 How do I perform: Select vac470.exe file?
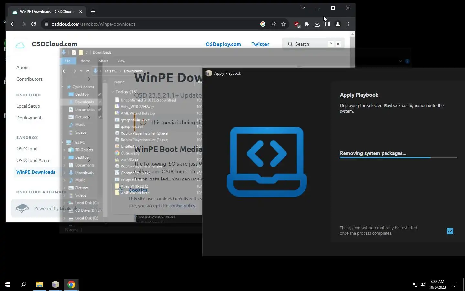pos(130,160)
